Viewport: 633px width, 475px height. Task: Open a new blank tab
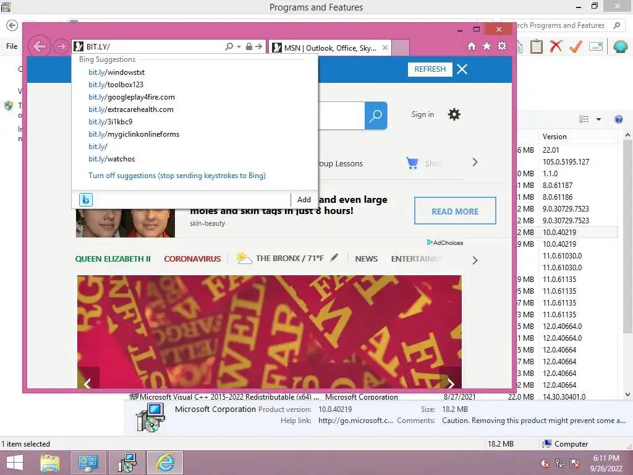click(x=401, y=48)
